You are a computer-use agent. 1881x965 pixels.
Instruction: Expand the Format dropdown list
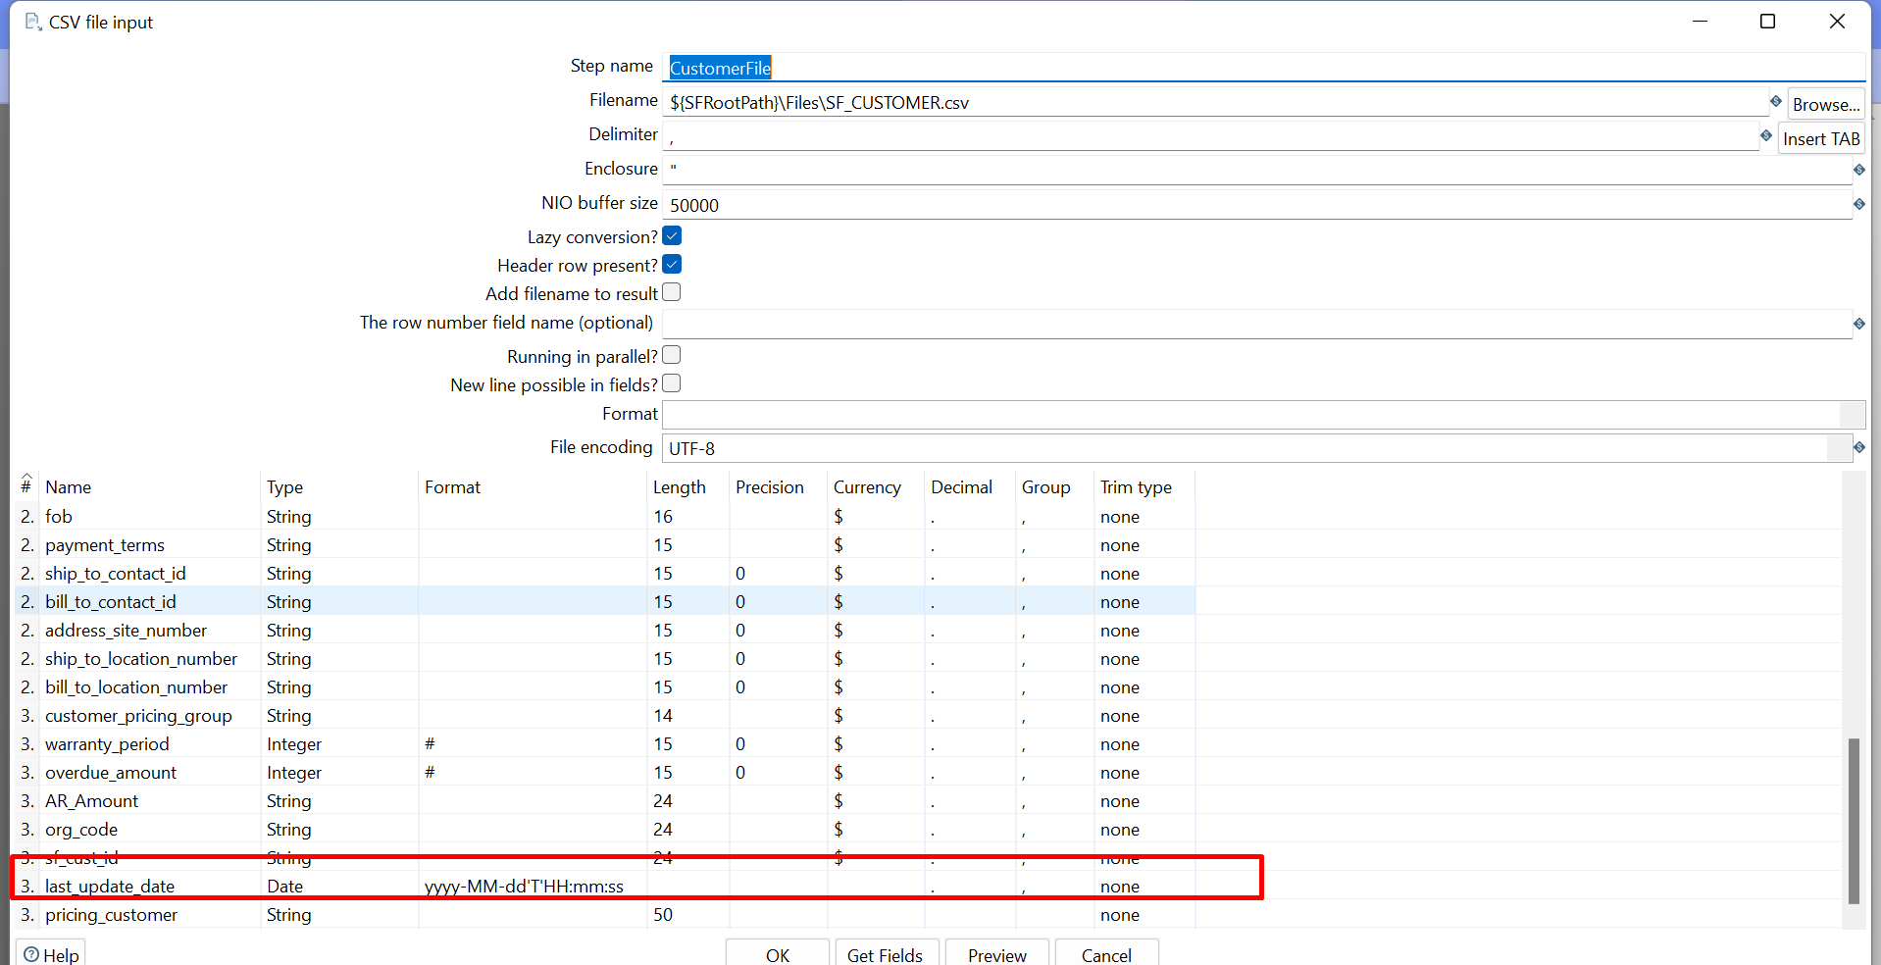coord(1852,415)
